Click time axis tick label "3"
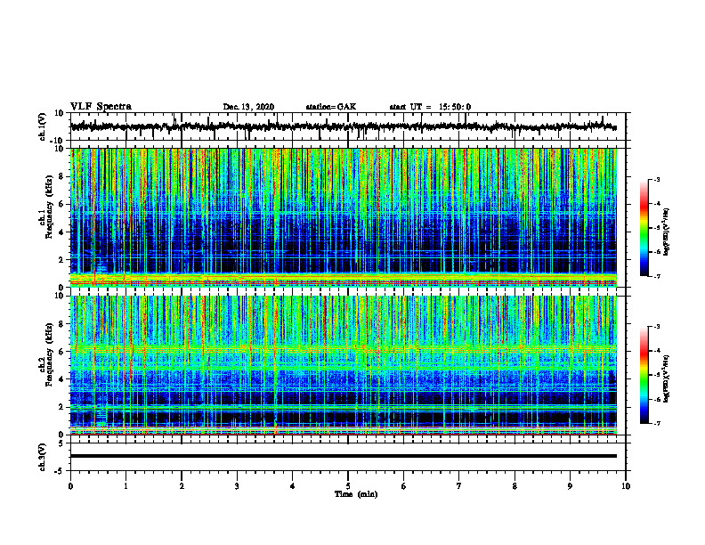This screenshot has height=545, width=705. (237, 486)
